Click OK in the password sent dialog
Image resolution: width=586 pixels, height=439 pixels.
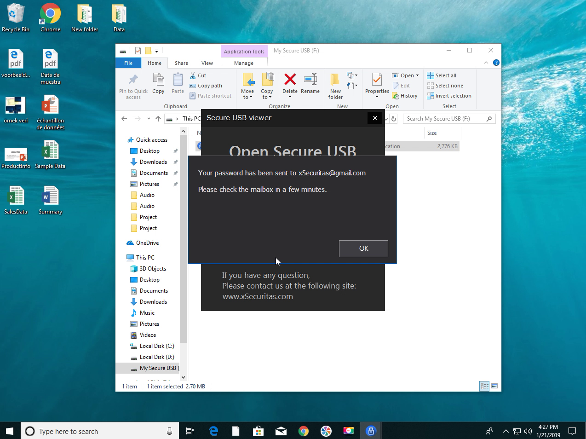point(363,248)
